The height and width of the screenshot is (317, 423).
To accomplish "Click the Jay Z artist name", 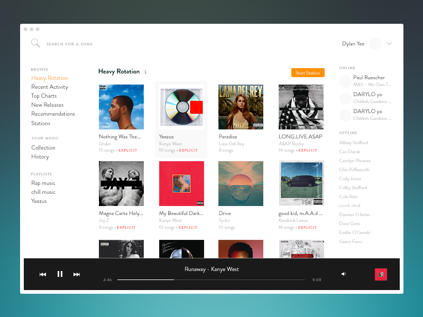I will pyautogui.click(x=104, y=220).
